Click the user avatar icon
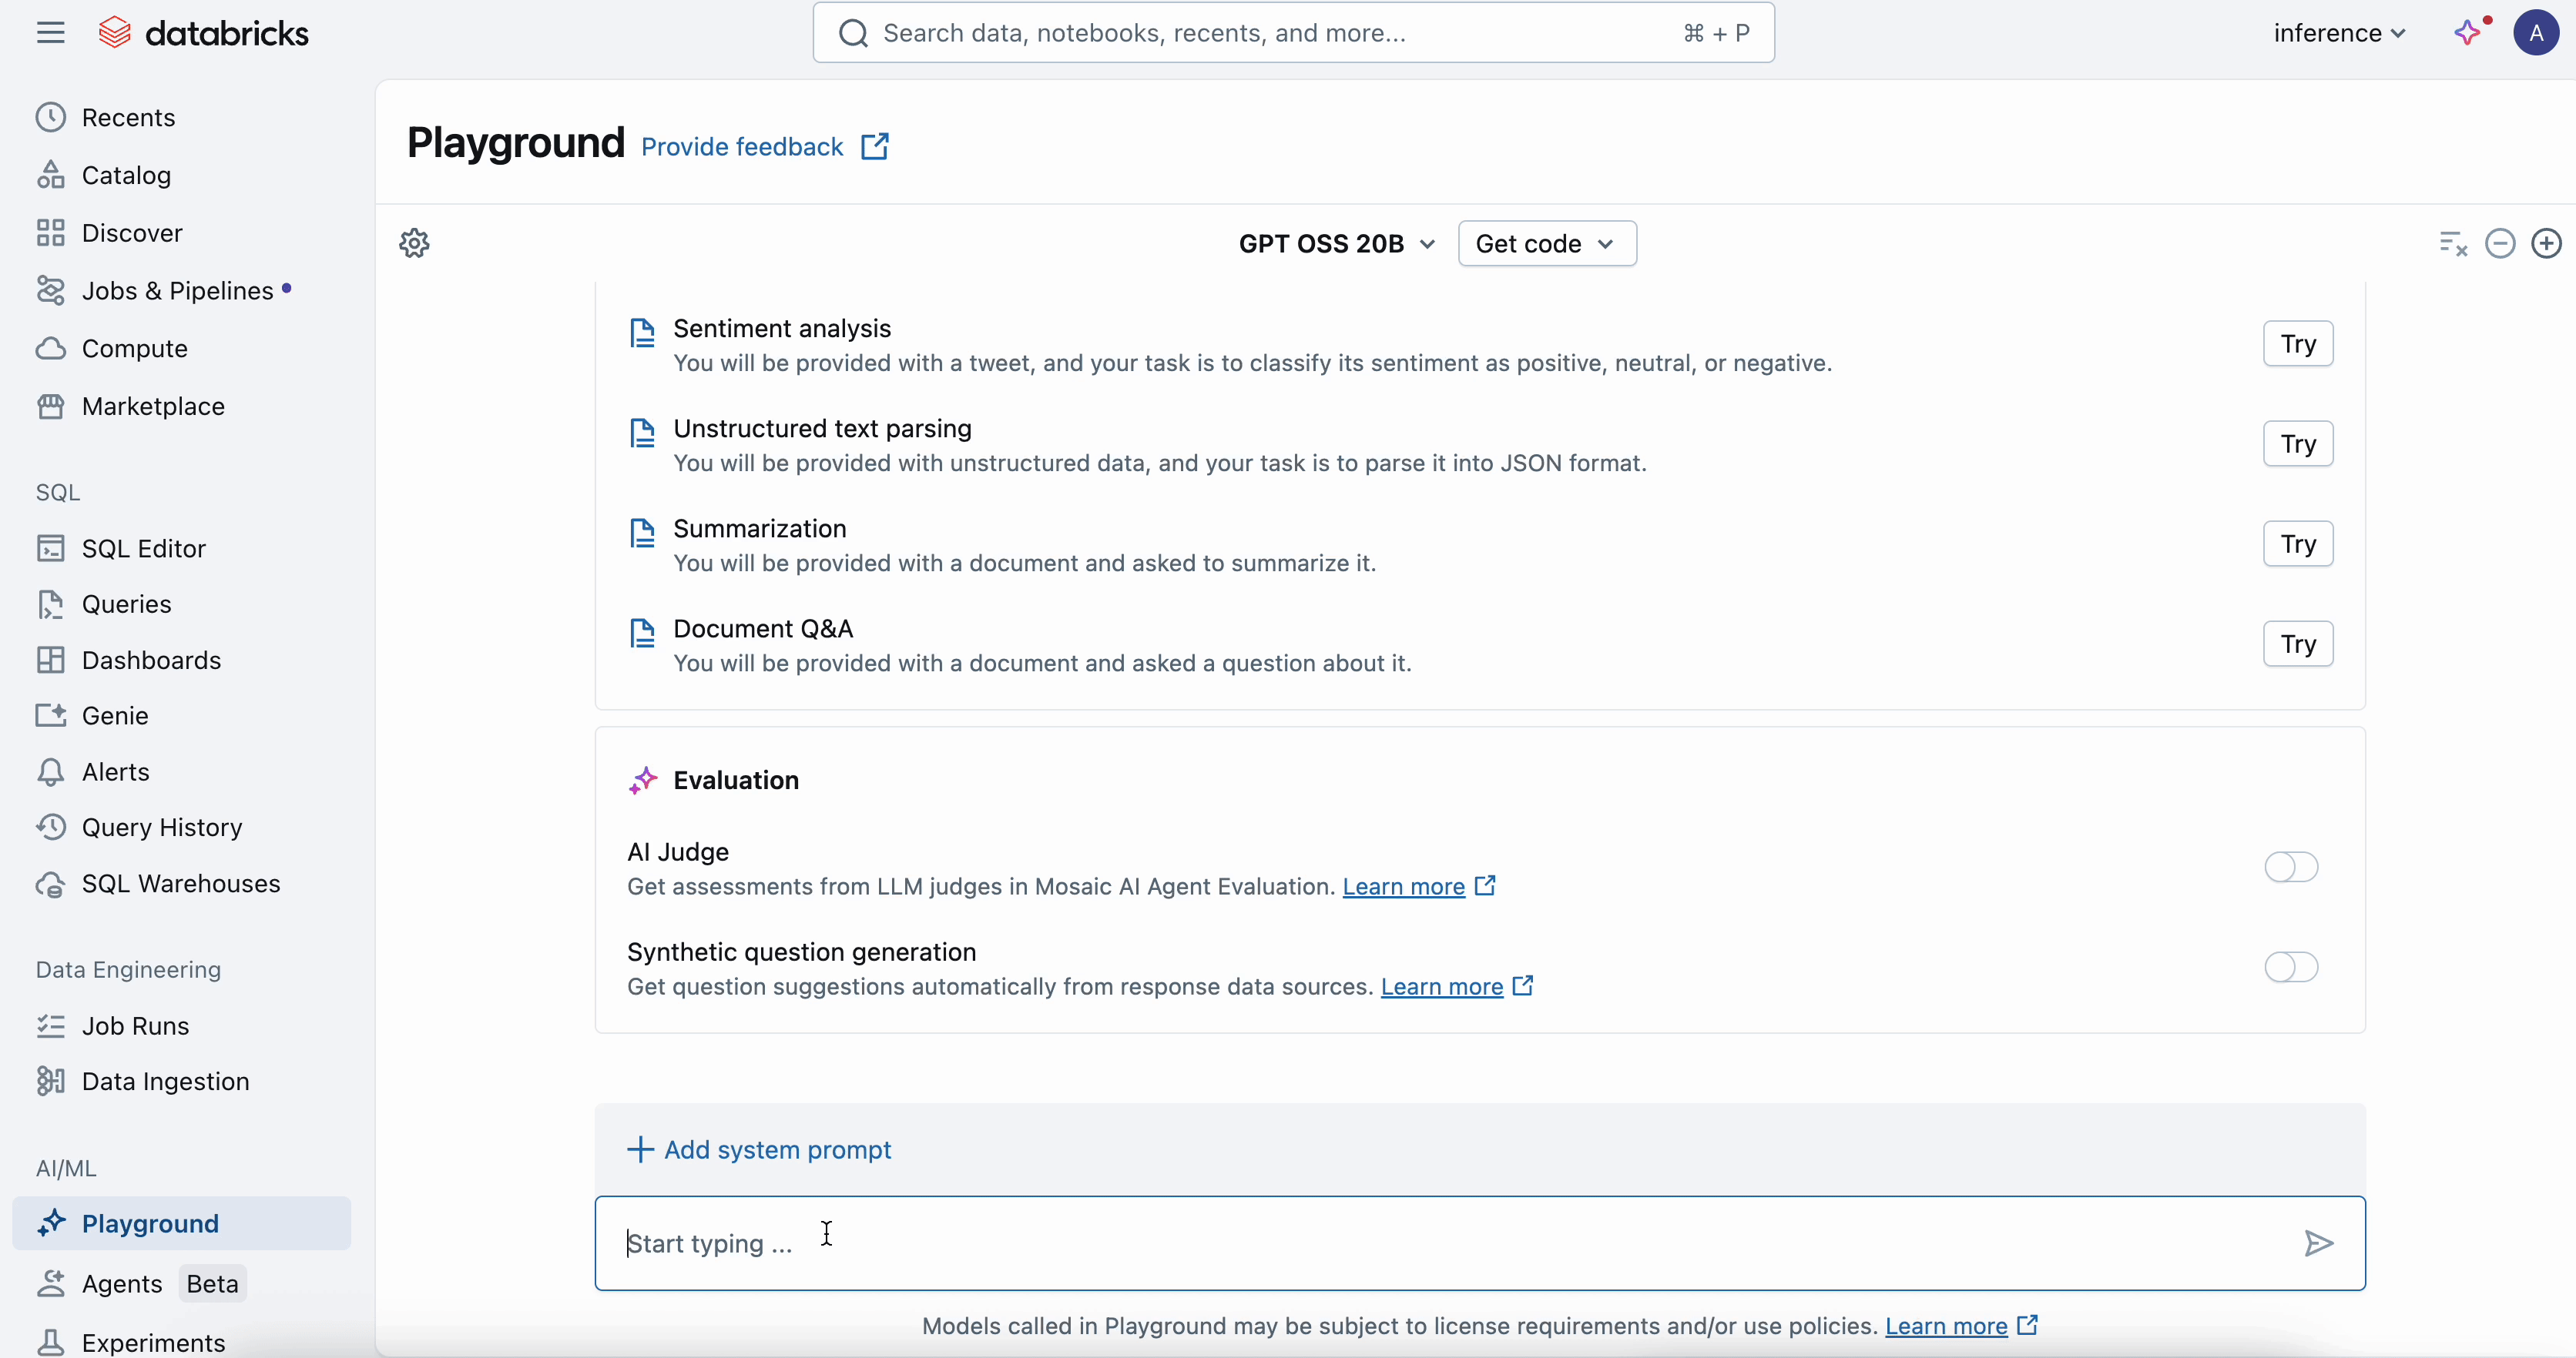The height and width of the screenshot is (1358, 2576). [2535, 33]
